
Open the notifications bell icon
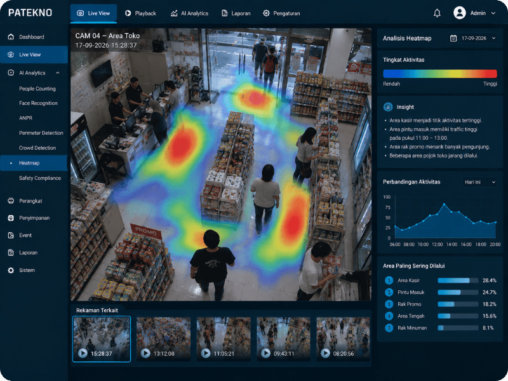tap(437, 13)
